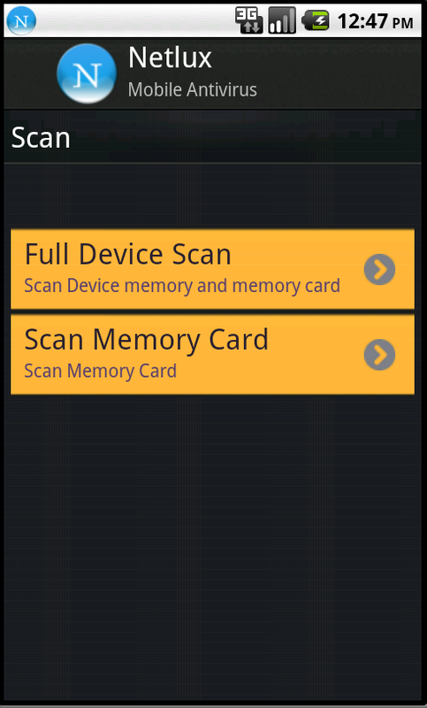The image size is (427, 708).
Task: Tap the Android status bar background
Action: point(135,20)
